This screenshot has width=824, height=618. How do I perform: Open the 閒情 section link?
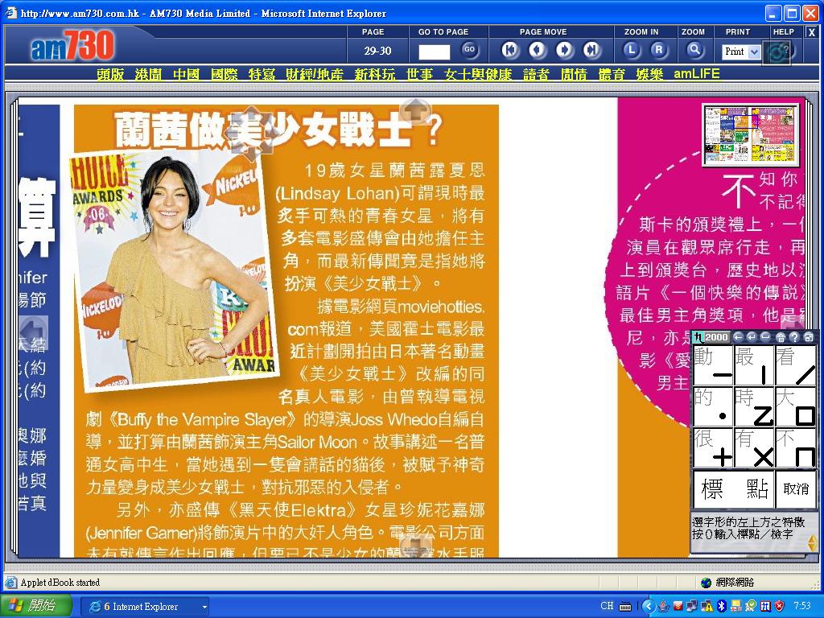click(x=574, y=74)
